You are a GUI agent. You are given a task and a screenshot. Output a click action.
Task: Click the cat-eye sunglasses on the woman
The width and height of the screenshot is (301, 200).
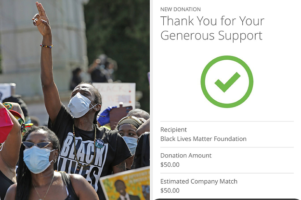pyautogui.click(x=37, y=145)
